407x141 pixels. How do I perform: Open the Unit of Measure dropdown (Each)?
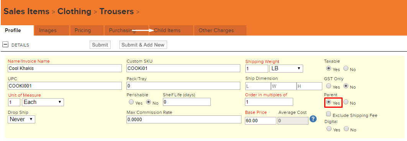[43, 102]
